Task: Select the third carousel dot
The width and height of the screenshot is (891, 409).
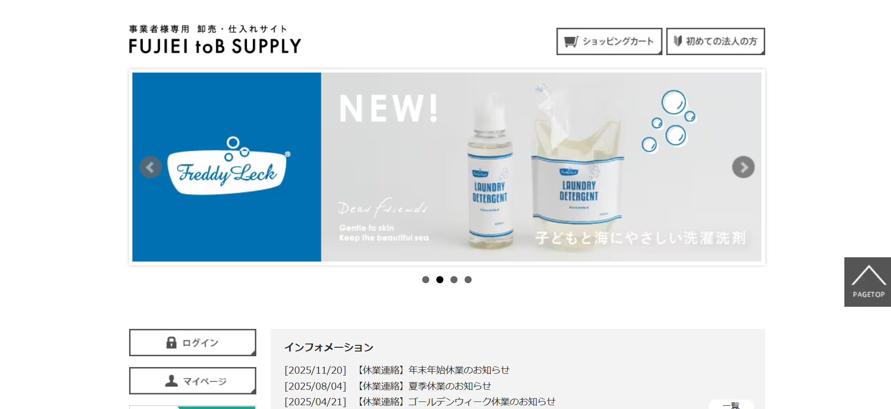Action: [x=454, y=279]
